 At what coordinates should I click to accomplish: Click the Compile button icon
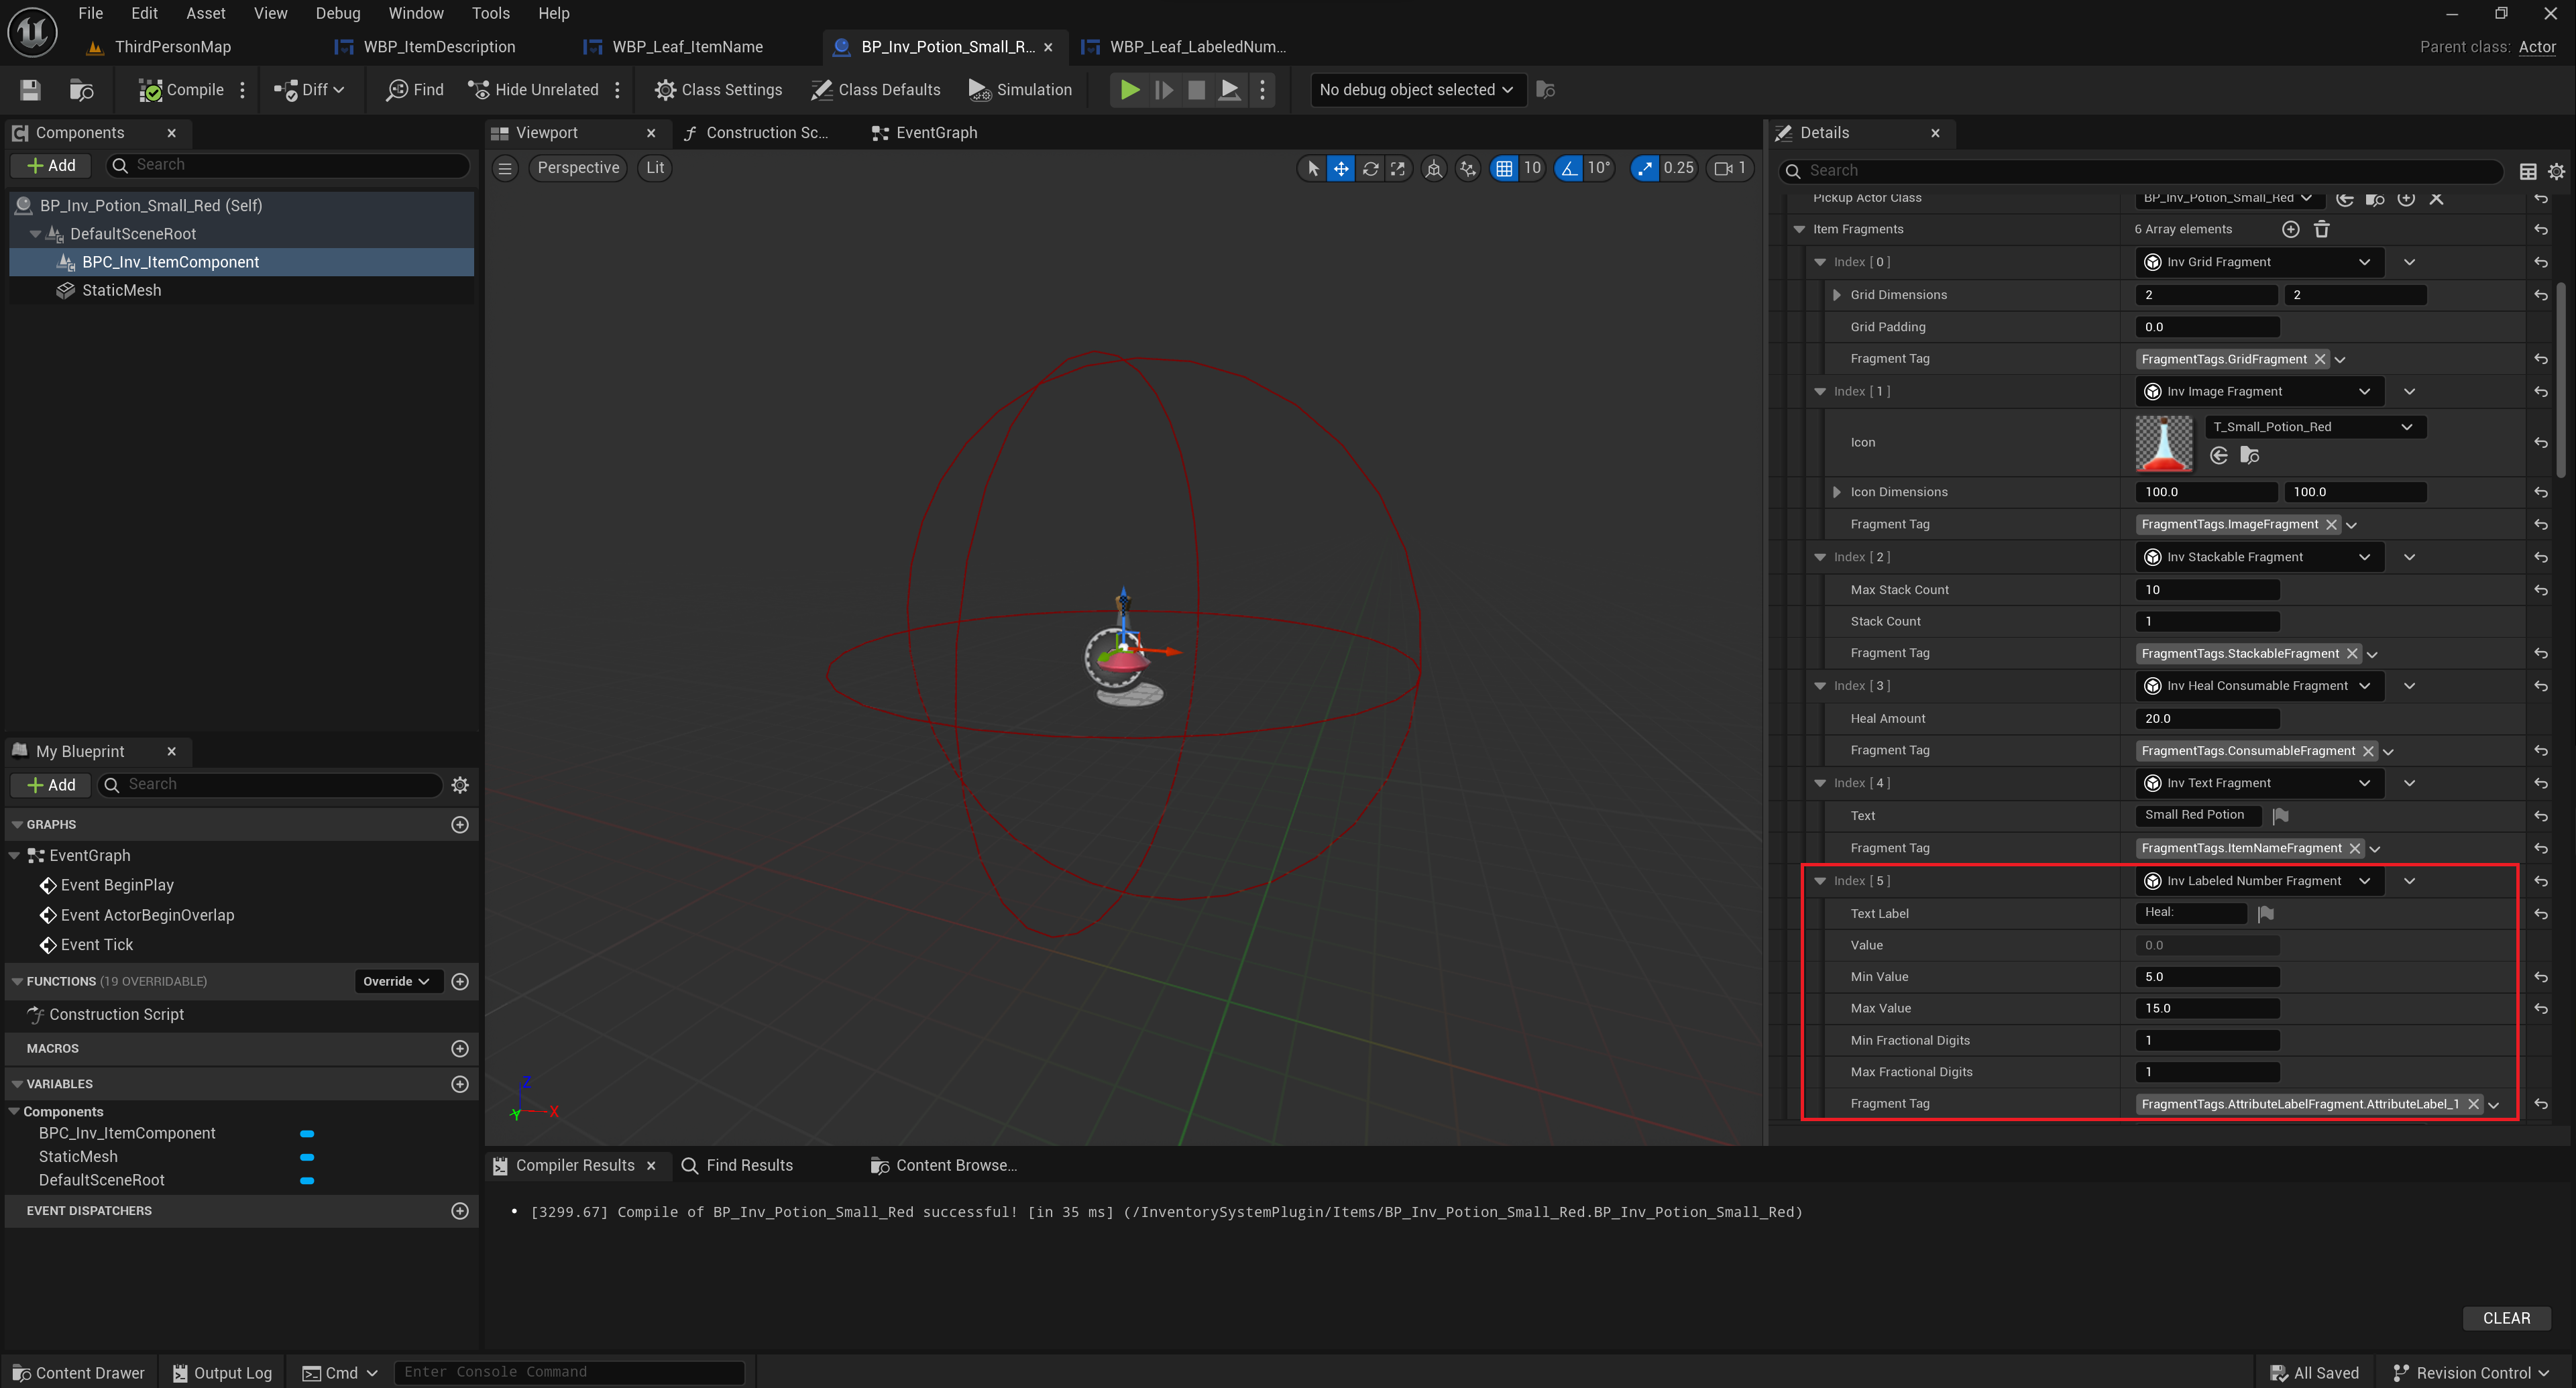pos(151,90)
